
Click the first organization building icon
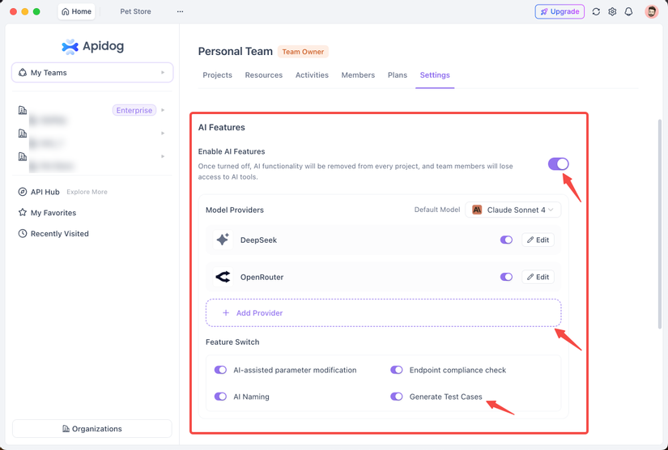[x=23, y=110]
